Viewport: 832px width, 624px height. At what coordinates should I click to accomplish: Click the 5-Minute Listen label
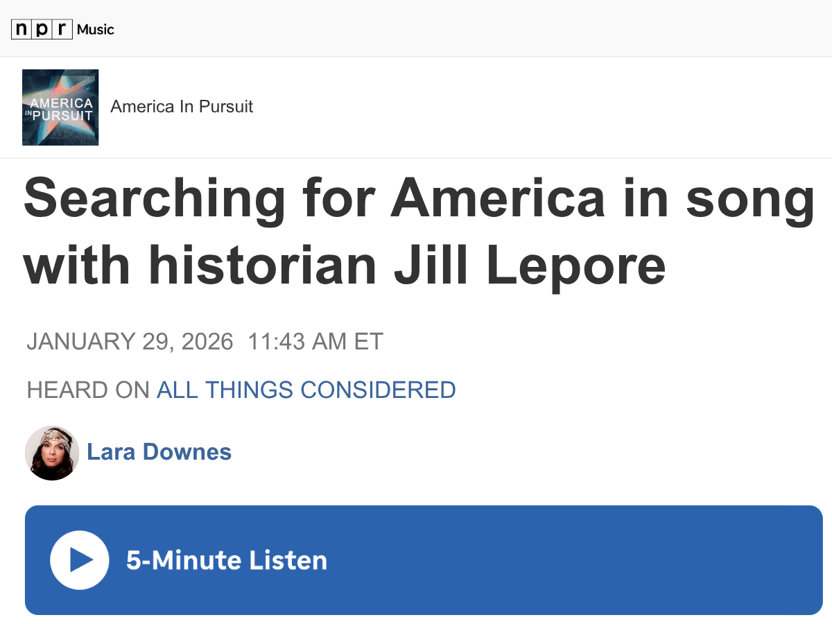tap(227, 560)
